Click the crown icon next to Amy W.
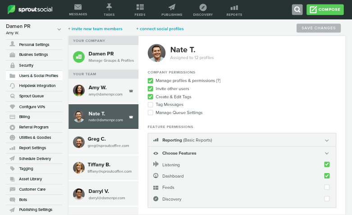352x215 pixels. click(x=131, y=91)
